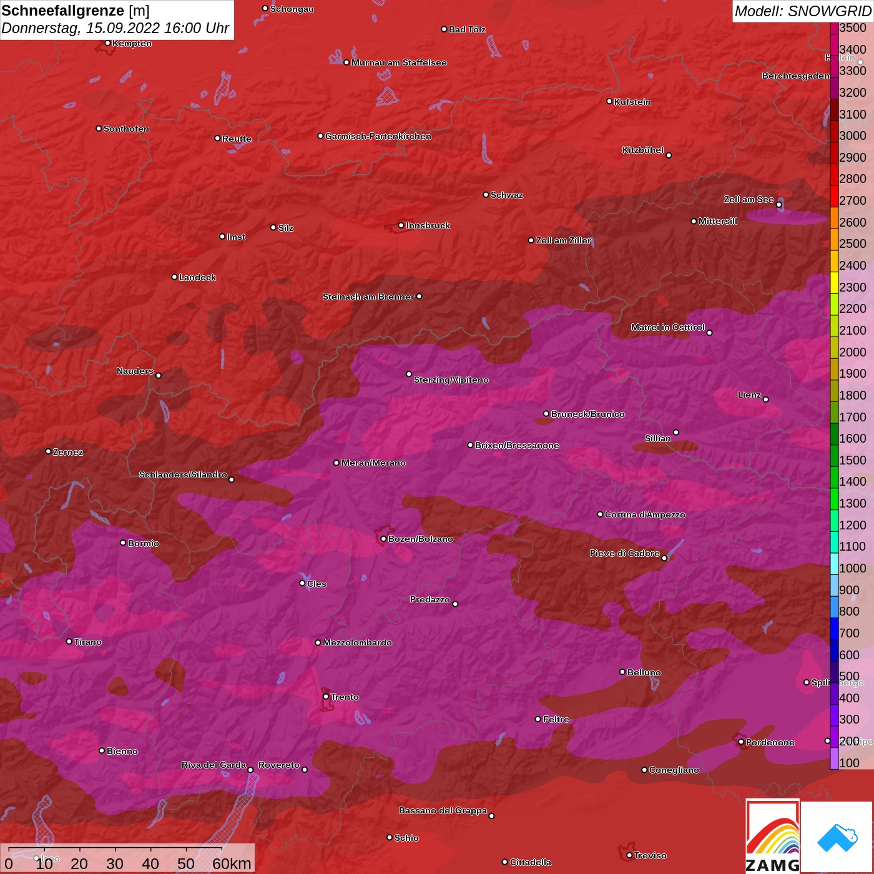Click the Steinach am Brenner label
Screen dimensions: 874x874
point(368,297)
